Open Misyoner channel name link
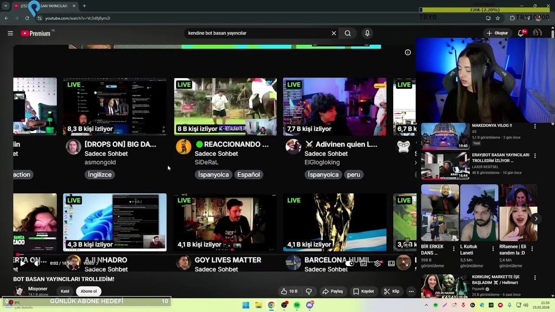555x312 pixels. tap(38, 289)
